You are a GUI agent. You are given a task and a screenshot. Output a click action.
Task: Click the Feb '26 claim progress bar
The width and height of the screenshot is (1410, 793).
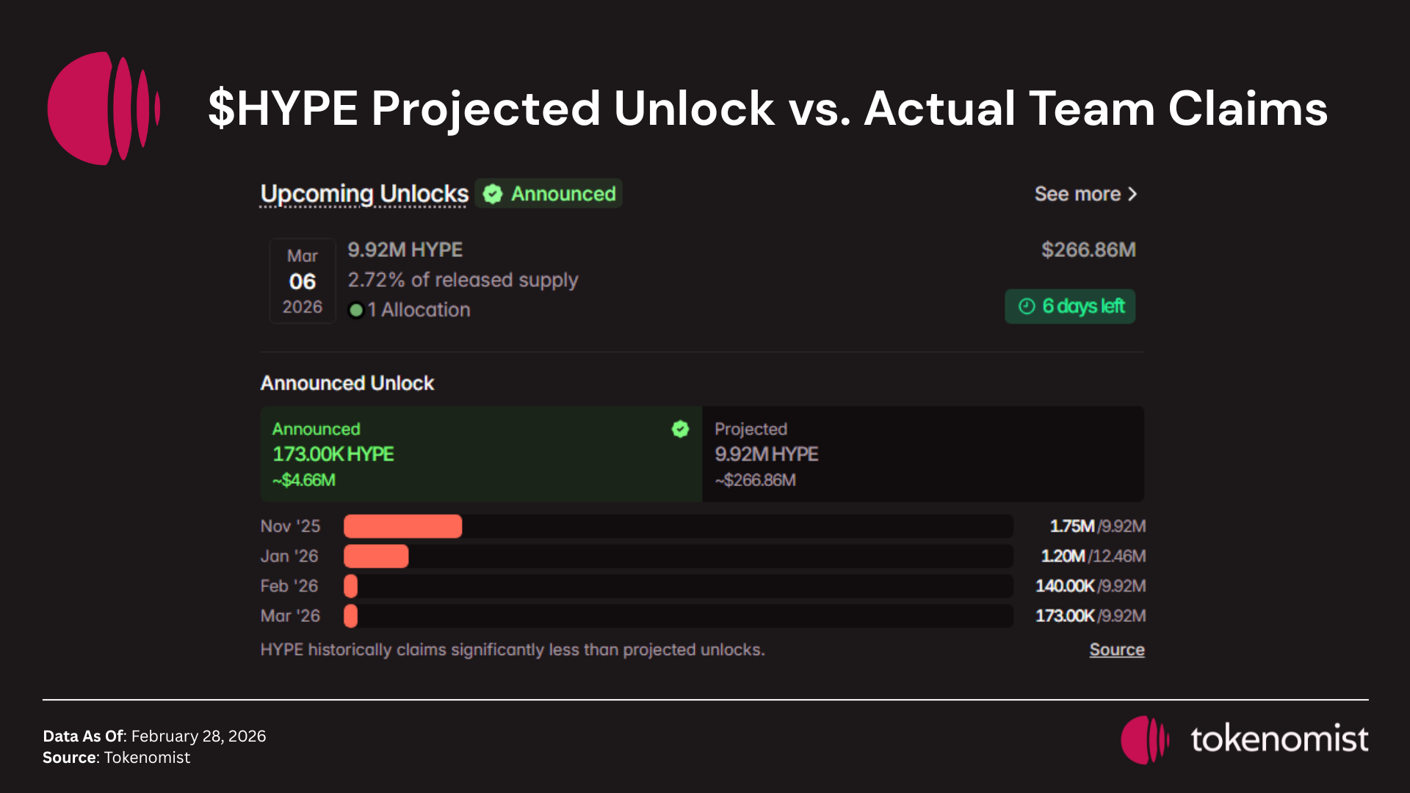click(678, 586)
